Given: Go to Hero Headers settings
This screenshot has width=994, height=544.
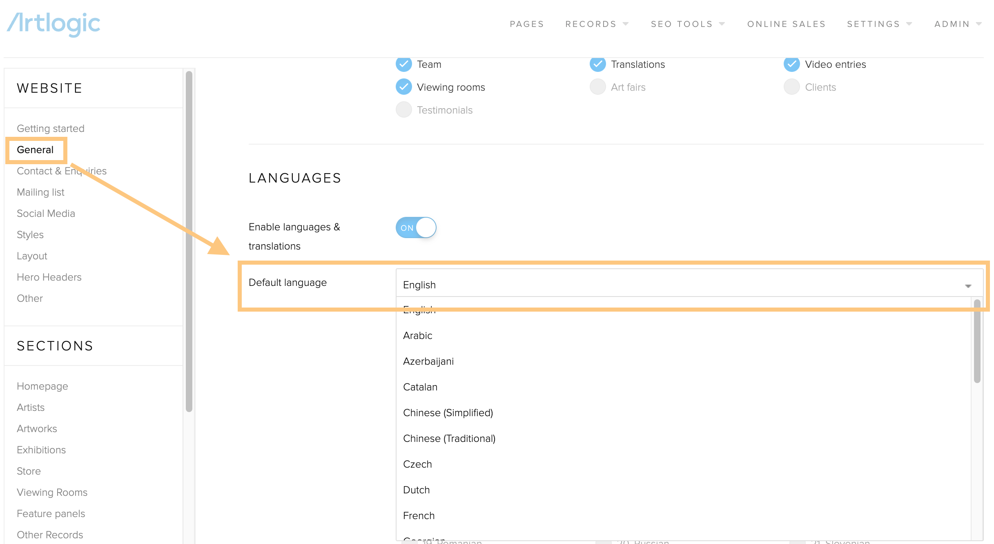Looking at the screenshot, I should coord(49,277).
